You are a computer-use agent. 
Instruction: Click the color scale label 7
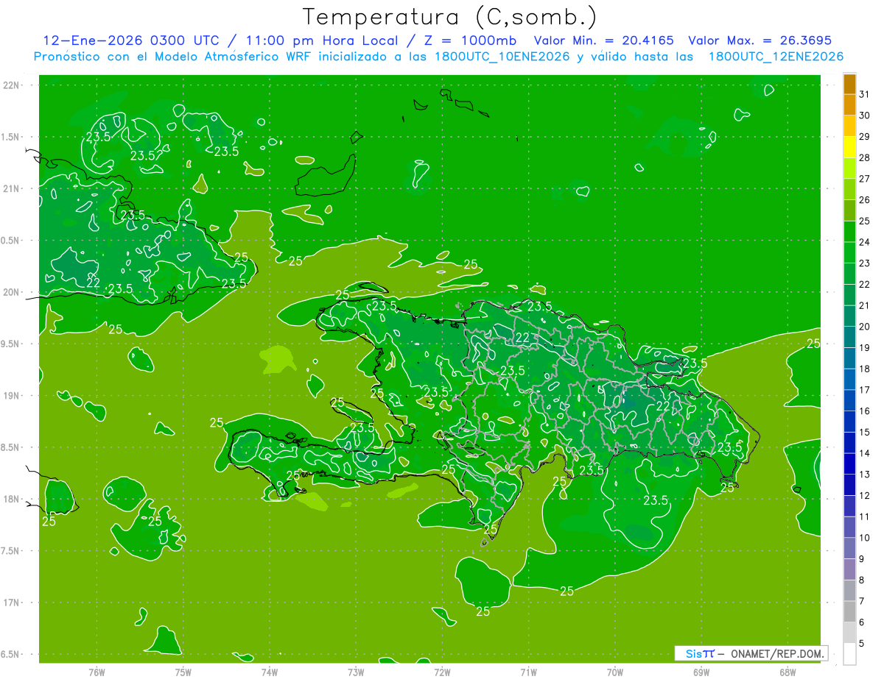click(x=862, y=601)
